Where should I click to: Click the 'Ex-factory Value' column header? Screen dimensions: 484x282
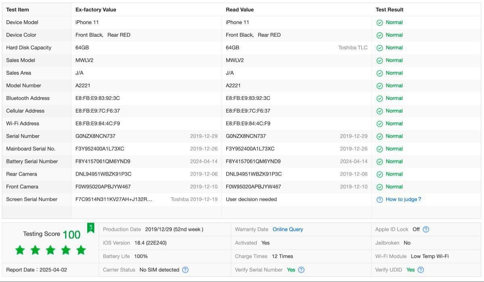[x=96, y=10]
